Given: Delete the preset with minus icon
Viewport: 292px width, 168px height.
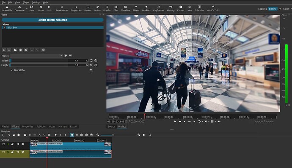Looking at the screenshot, I should tap(70, 56).
